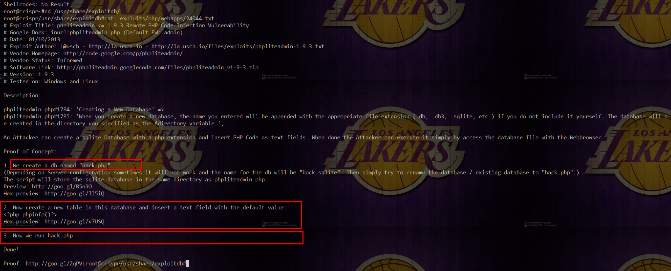Click 'We create a db named "hack.php"' line
671x271 pixels.
tap(63, 166)
